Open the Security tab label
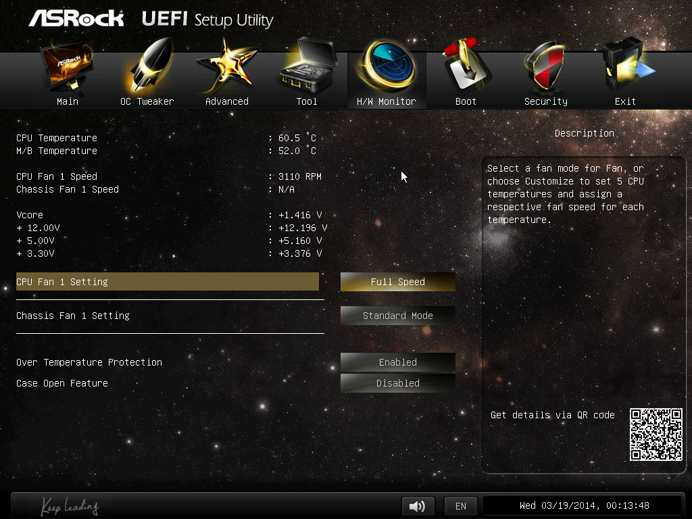Screen dimensions: 692x519 [x=546, y=101]
